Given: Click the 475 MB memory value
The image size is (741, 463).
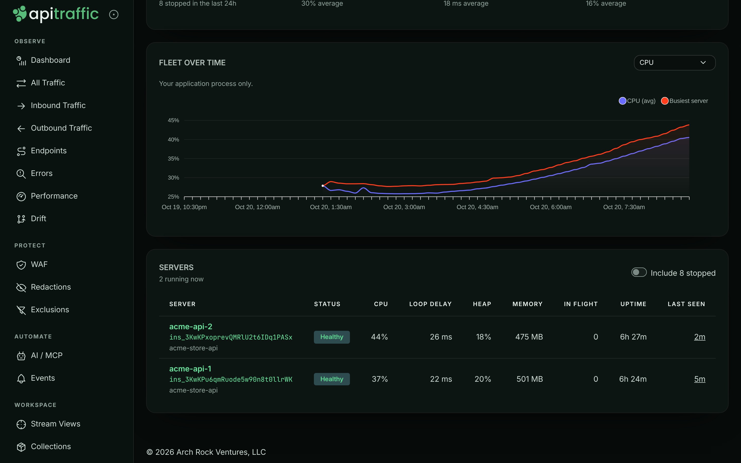Looking at the screenshot, I should point(529,337).
